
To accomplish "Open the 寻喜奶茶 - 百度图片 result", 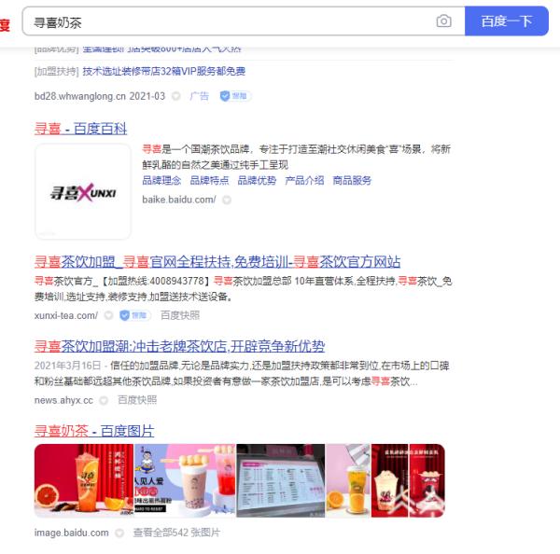I will (x=94, y=431).
